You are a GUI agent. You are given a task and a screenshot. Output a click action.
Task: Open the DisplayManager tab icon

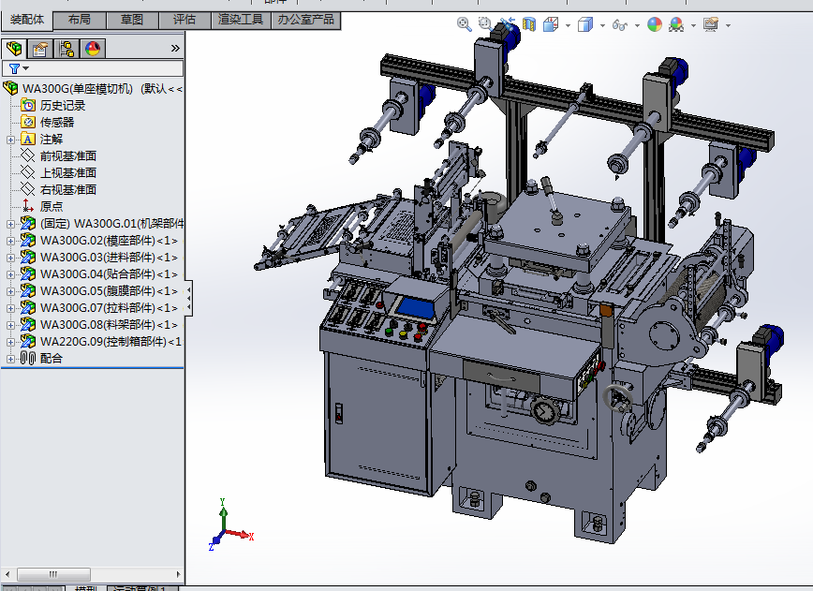92,49
